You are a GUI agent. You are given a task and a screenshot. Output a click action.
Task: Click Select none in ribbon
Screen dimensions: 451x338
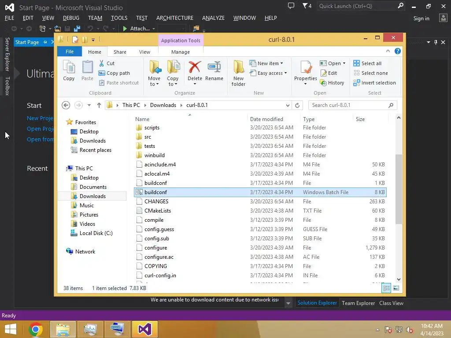coord(370,73)
